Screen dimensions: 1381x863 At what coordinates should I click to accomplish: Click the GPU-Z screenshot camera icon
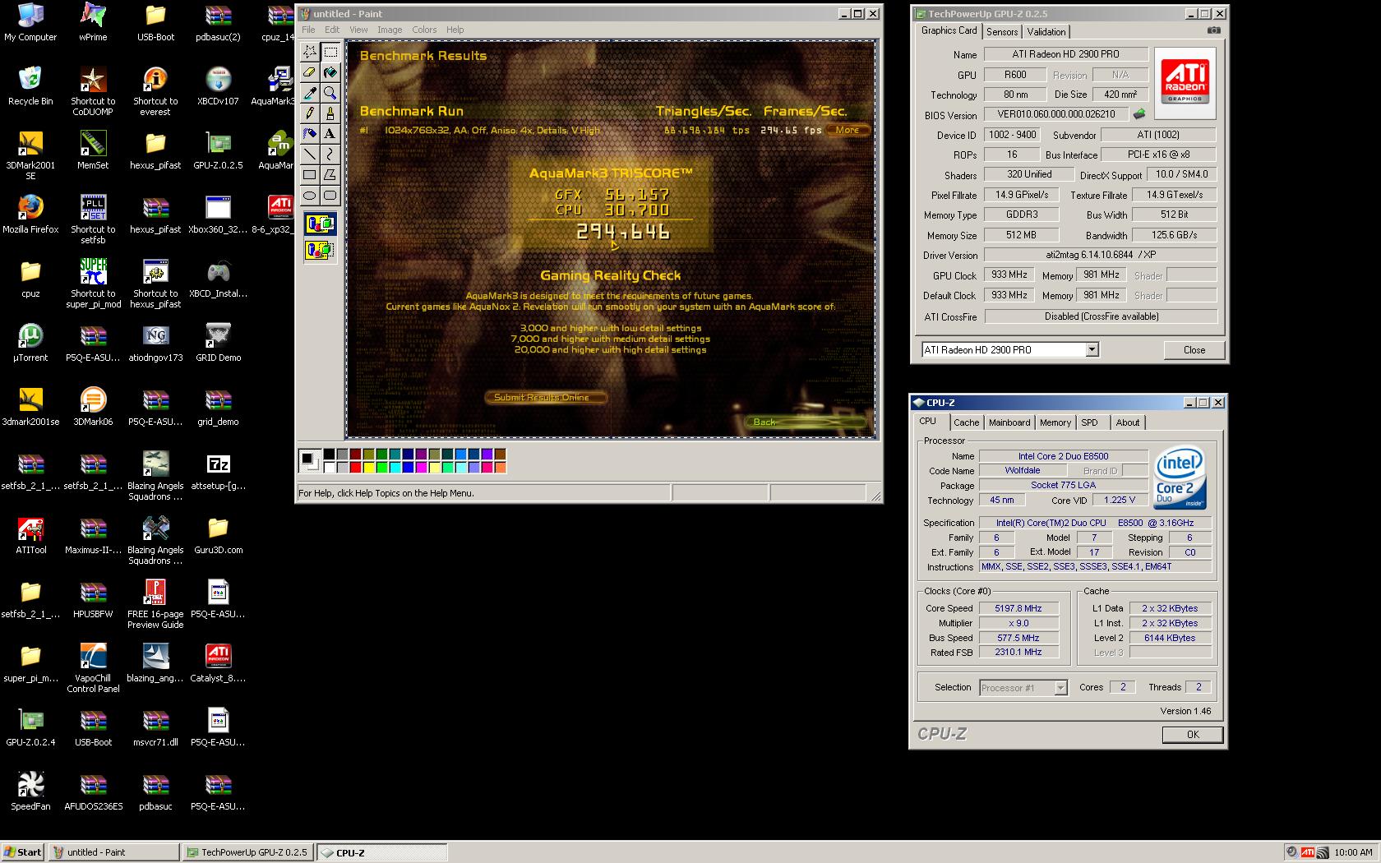[1213, 30]
